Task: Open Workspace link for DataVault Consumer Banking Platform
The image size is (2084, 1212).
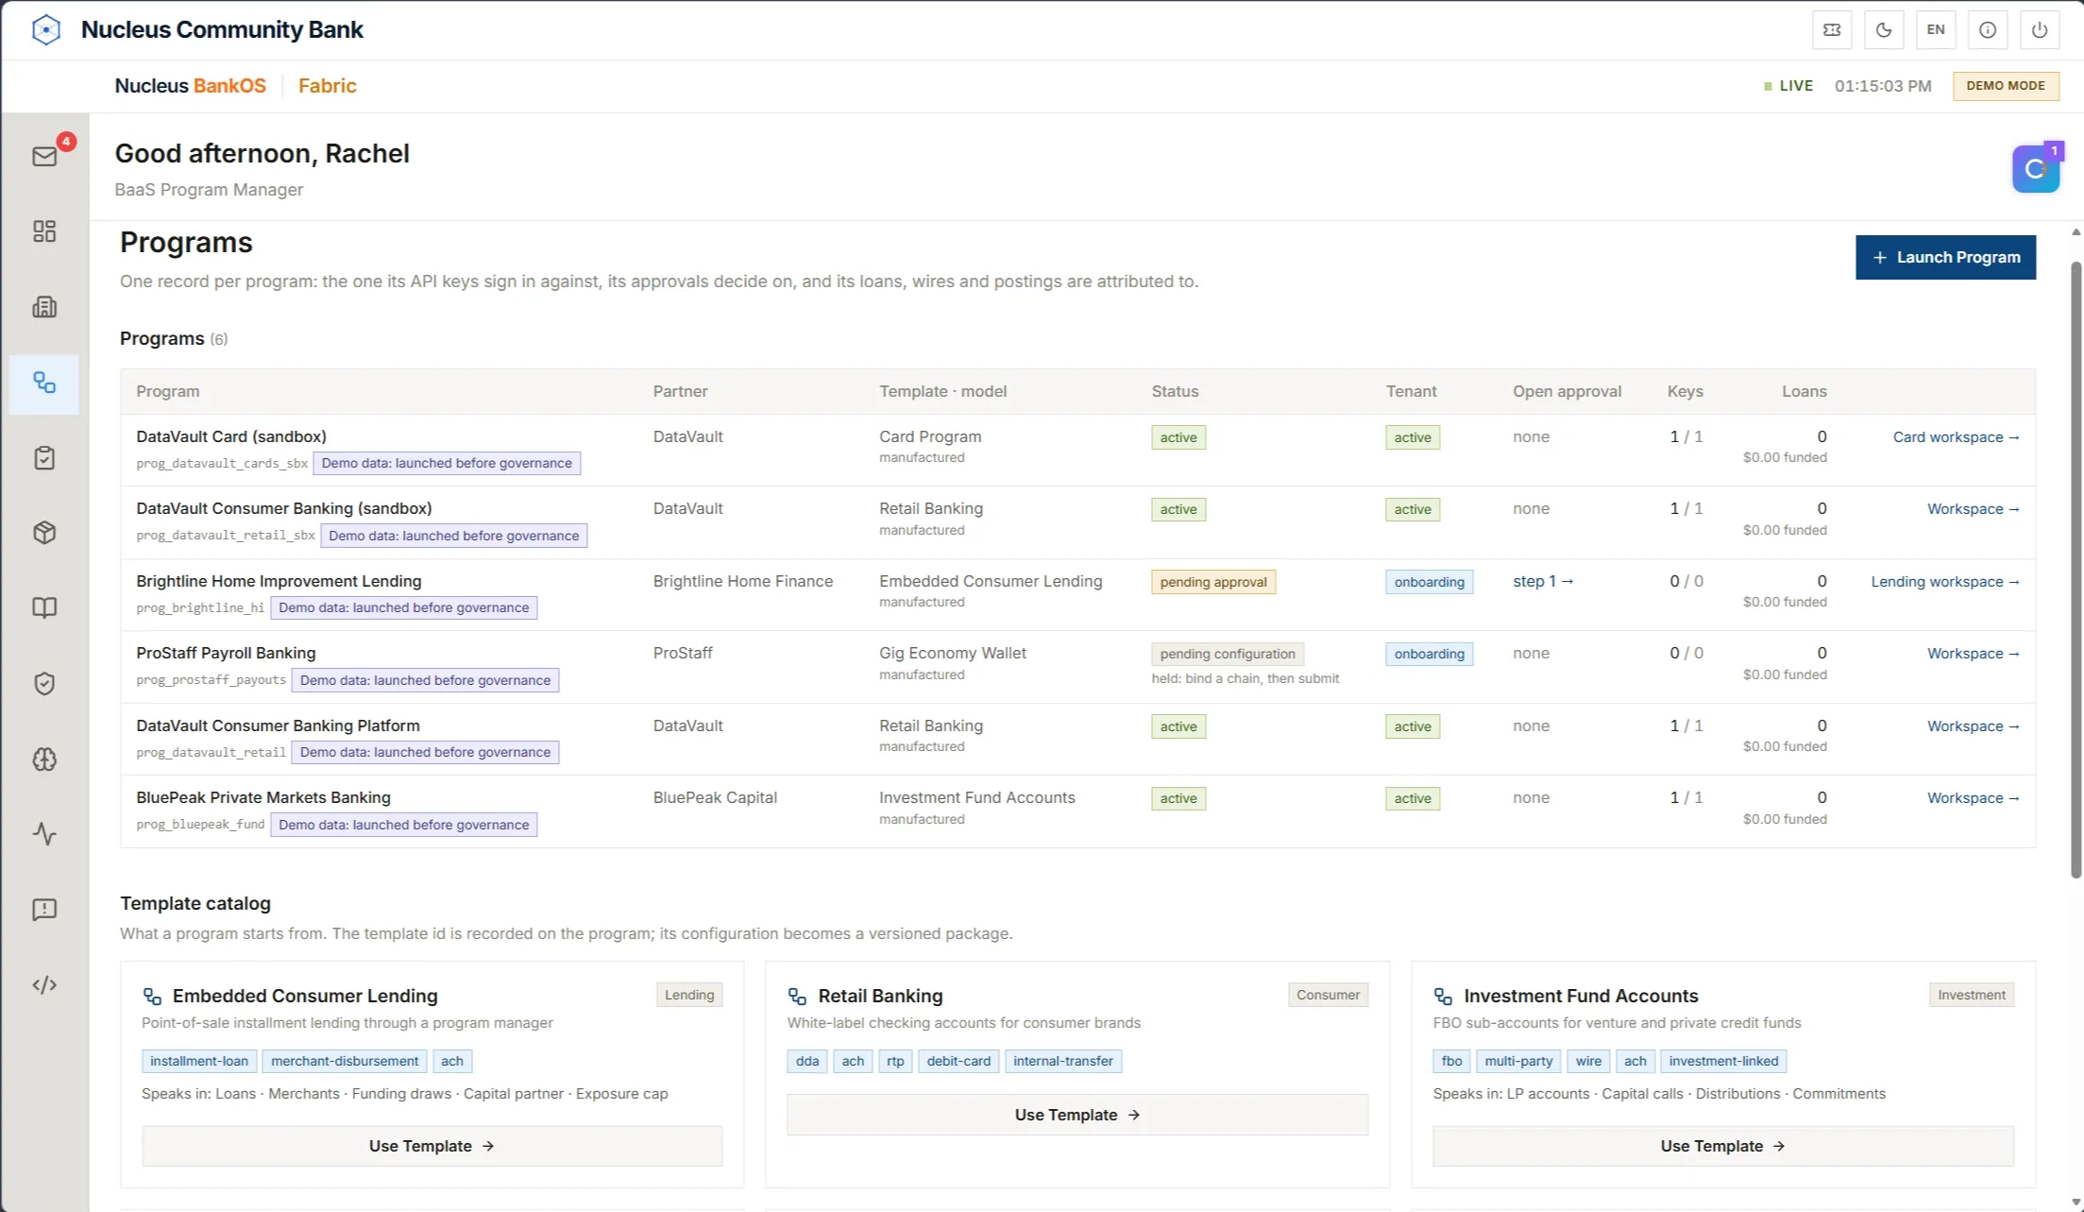Action: (x=1973, y=726)
